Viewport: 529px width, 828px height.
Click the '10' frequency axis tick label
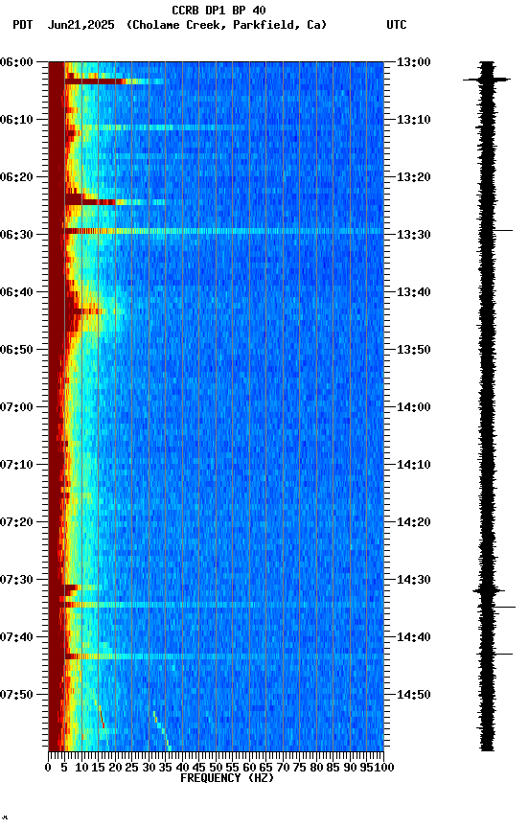tap(81, 768)
